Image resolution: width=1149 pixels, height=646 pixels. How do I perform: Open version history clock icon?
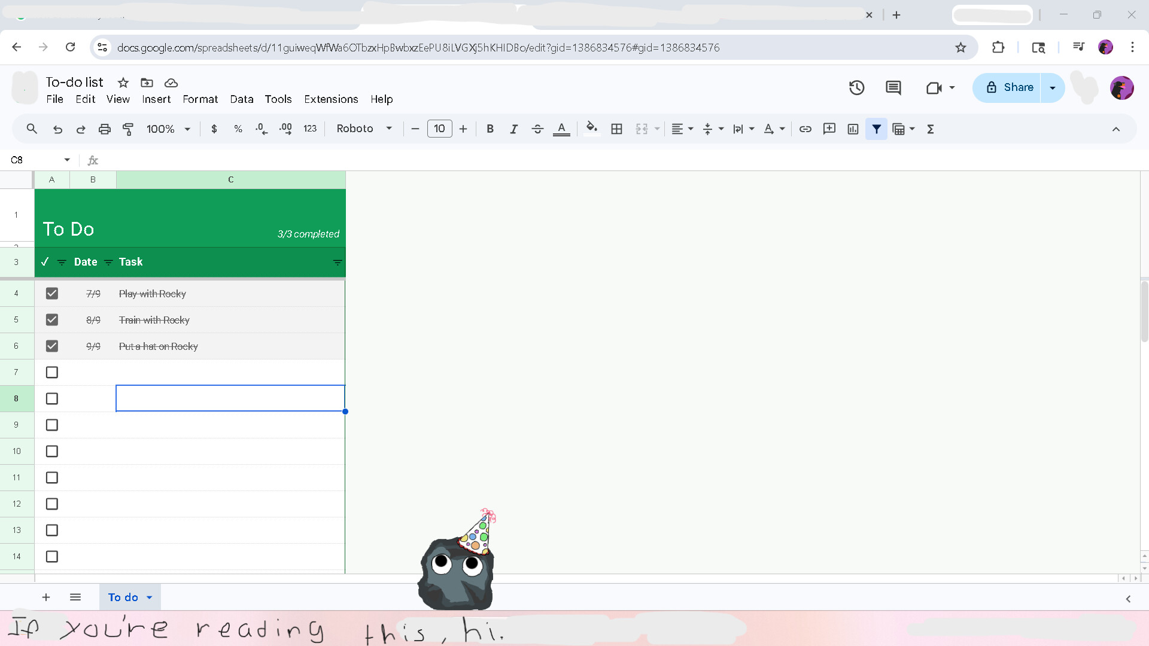pyautogui.click(x=856, y=88)
